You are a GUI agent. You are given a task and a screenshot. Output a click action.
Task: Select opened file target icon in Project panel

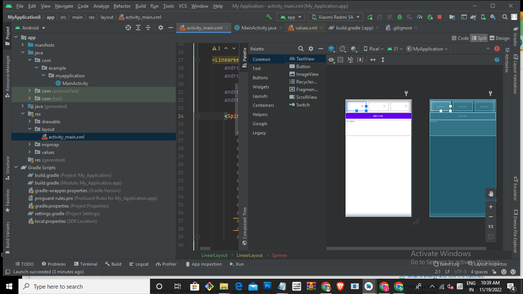[128, 28]
